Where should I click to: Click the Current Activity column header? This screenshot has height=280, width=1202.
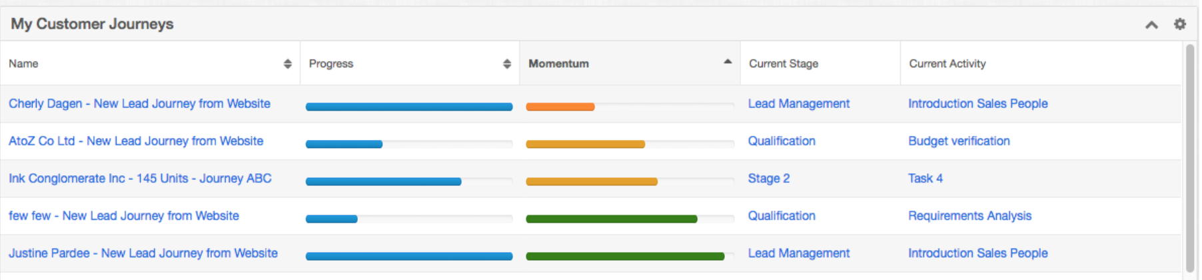pyautogui.click(x=947, y=63)
